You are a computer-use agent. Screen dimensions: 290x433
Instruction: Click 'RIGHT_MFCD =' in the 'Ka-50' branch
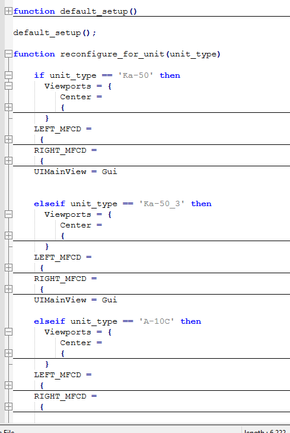click(65, 150)
